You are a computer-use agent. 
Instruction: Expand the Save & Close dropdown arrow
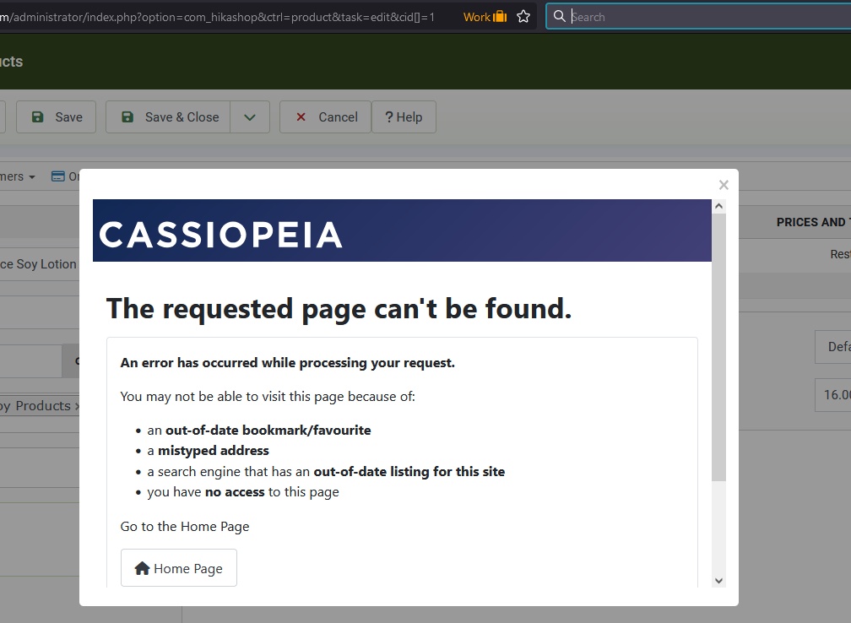(x=250, y=116)
